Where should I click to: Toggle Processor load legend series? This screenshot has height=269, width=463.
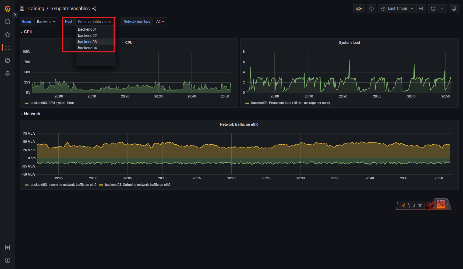290,103
